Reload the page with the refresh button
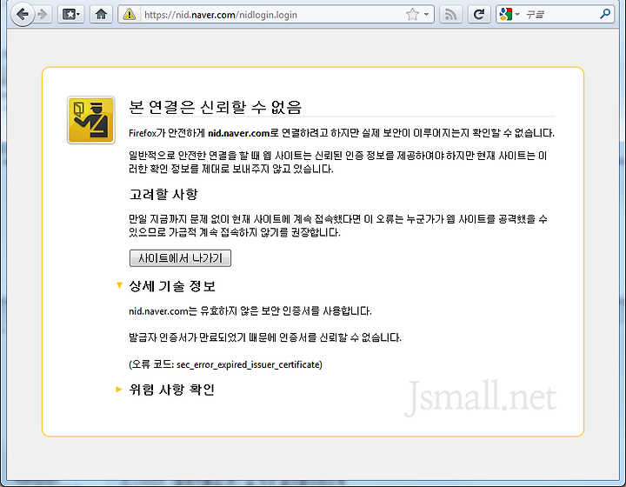Viewport: 626px width, 487px height. [479, 15]
